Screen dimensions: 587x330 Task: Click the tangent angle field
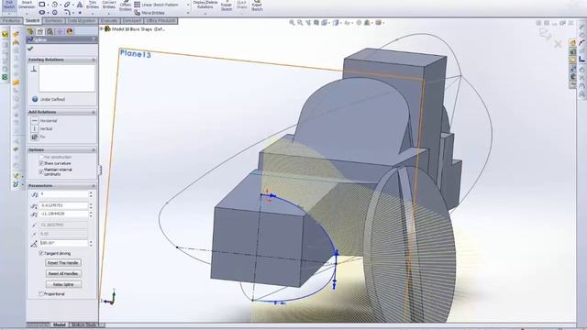[x=63, y=243]
